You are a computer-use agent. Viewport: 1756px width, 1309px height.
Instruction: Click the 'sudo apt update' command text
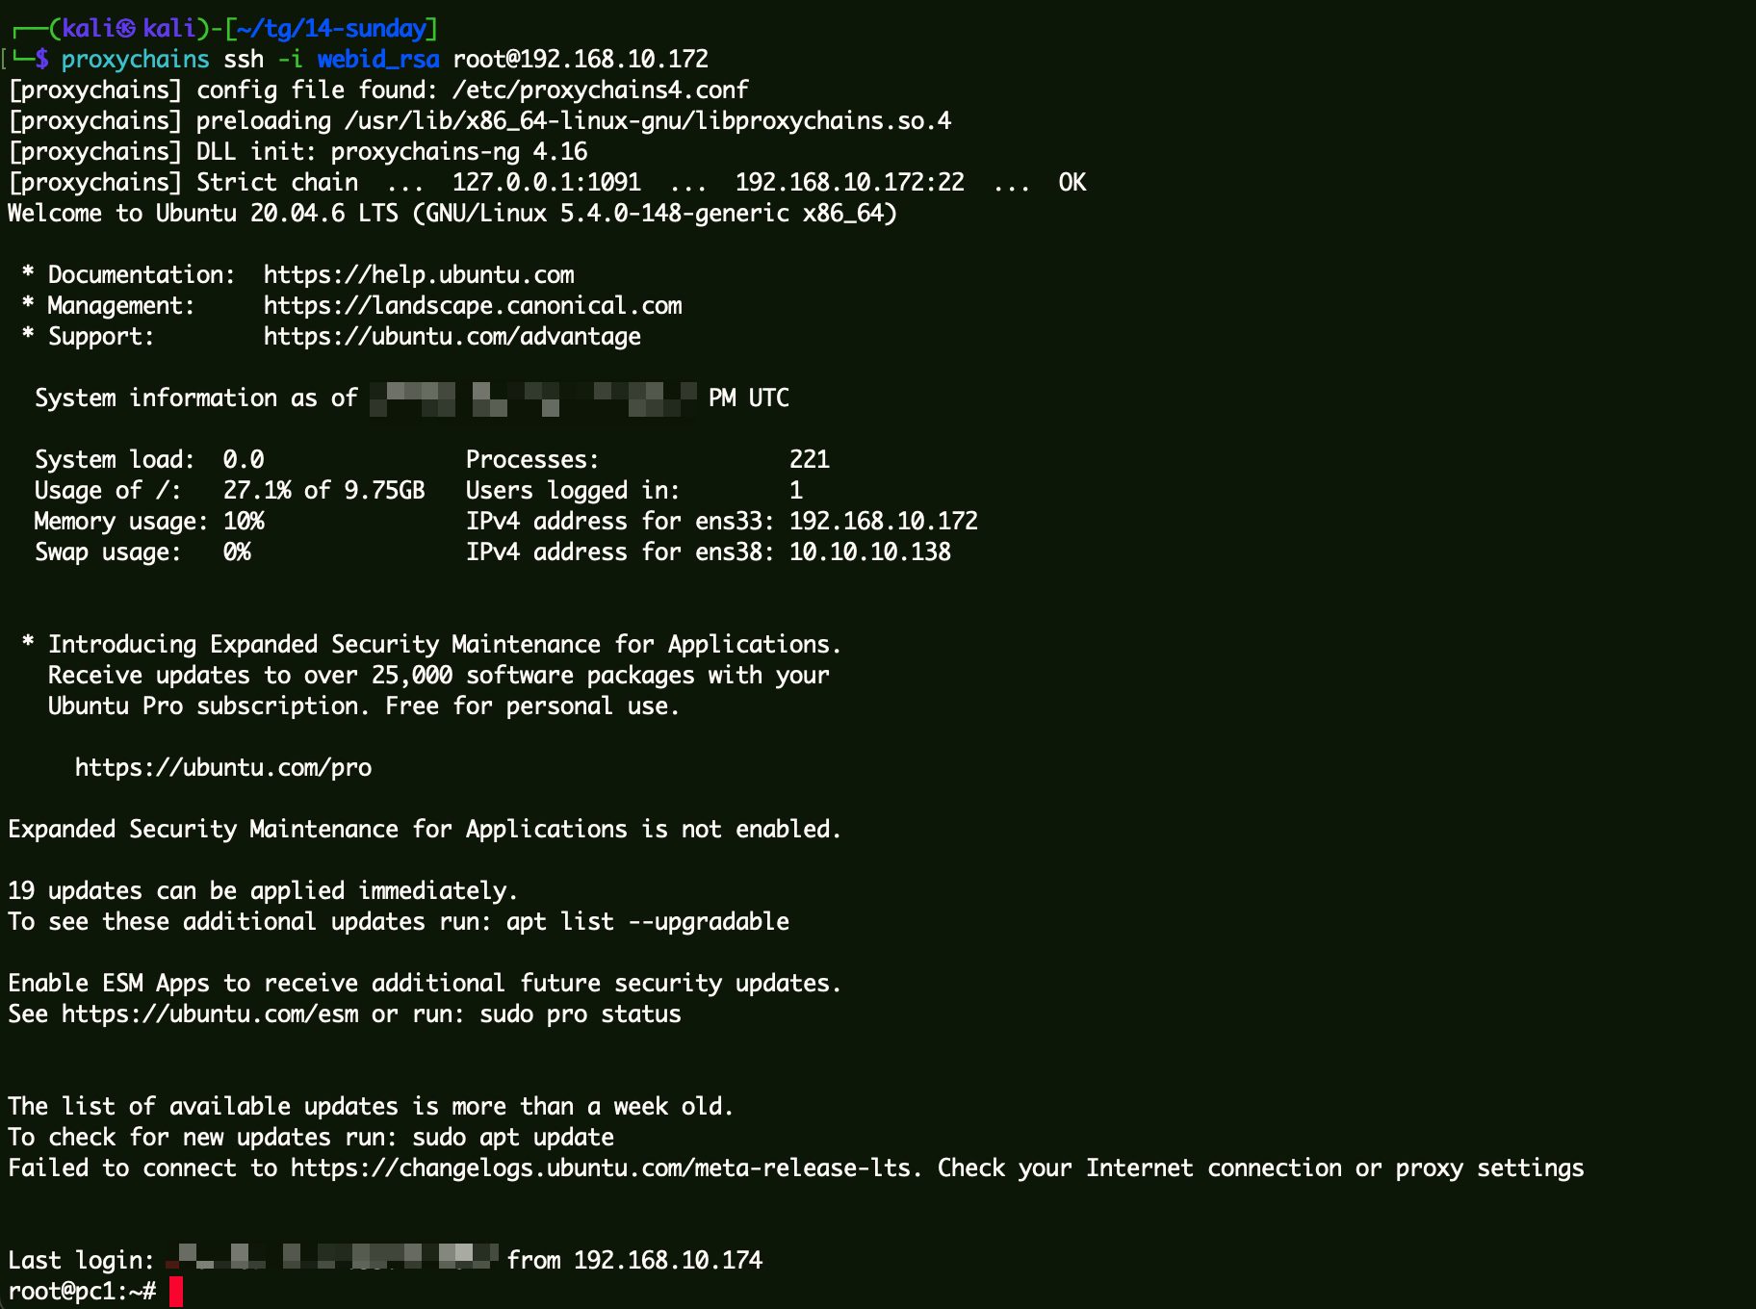(x=513, y=1138)
